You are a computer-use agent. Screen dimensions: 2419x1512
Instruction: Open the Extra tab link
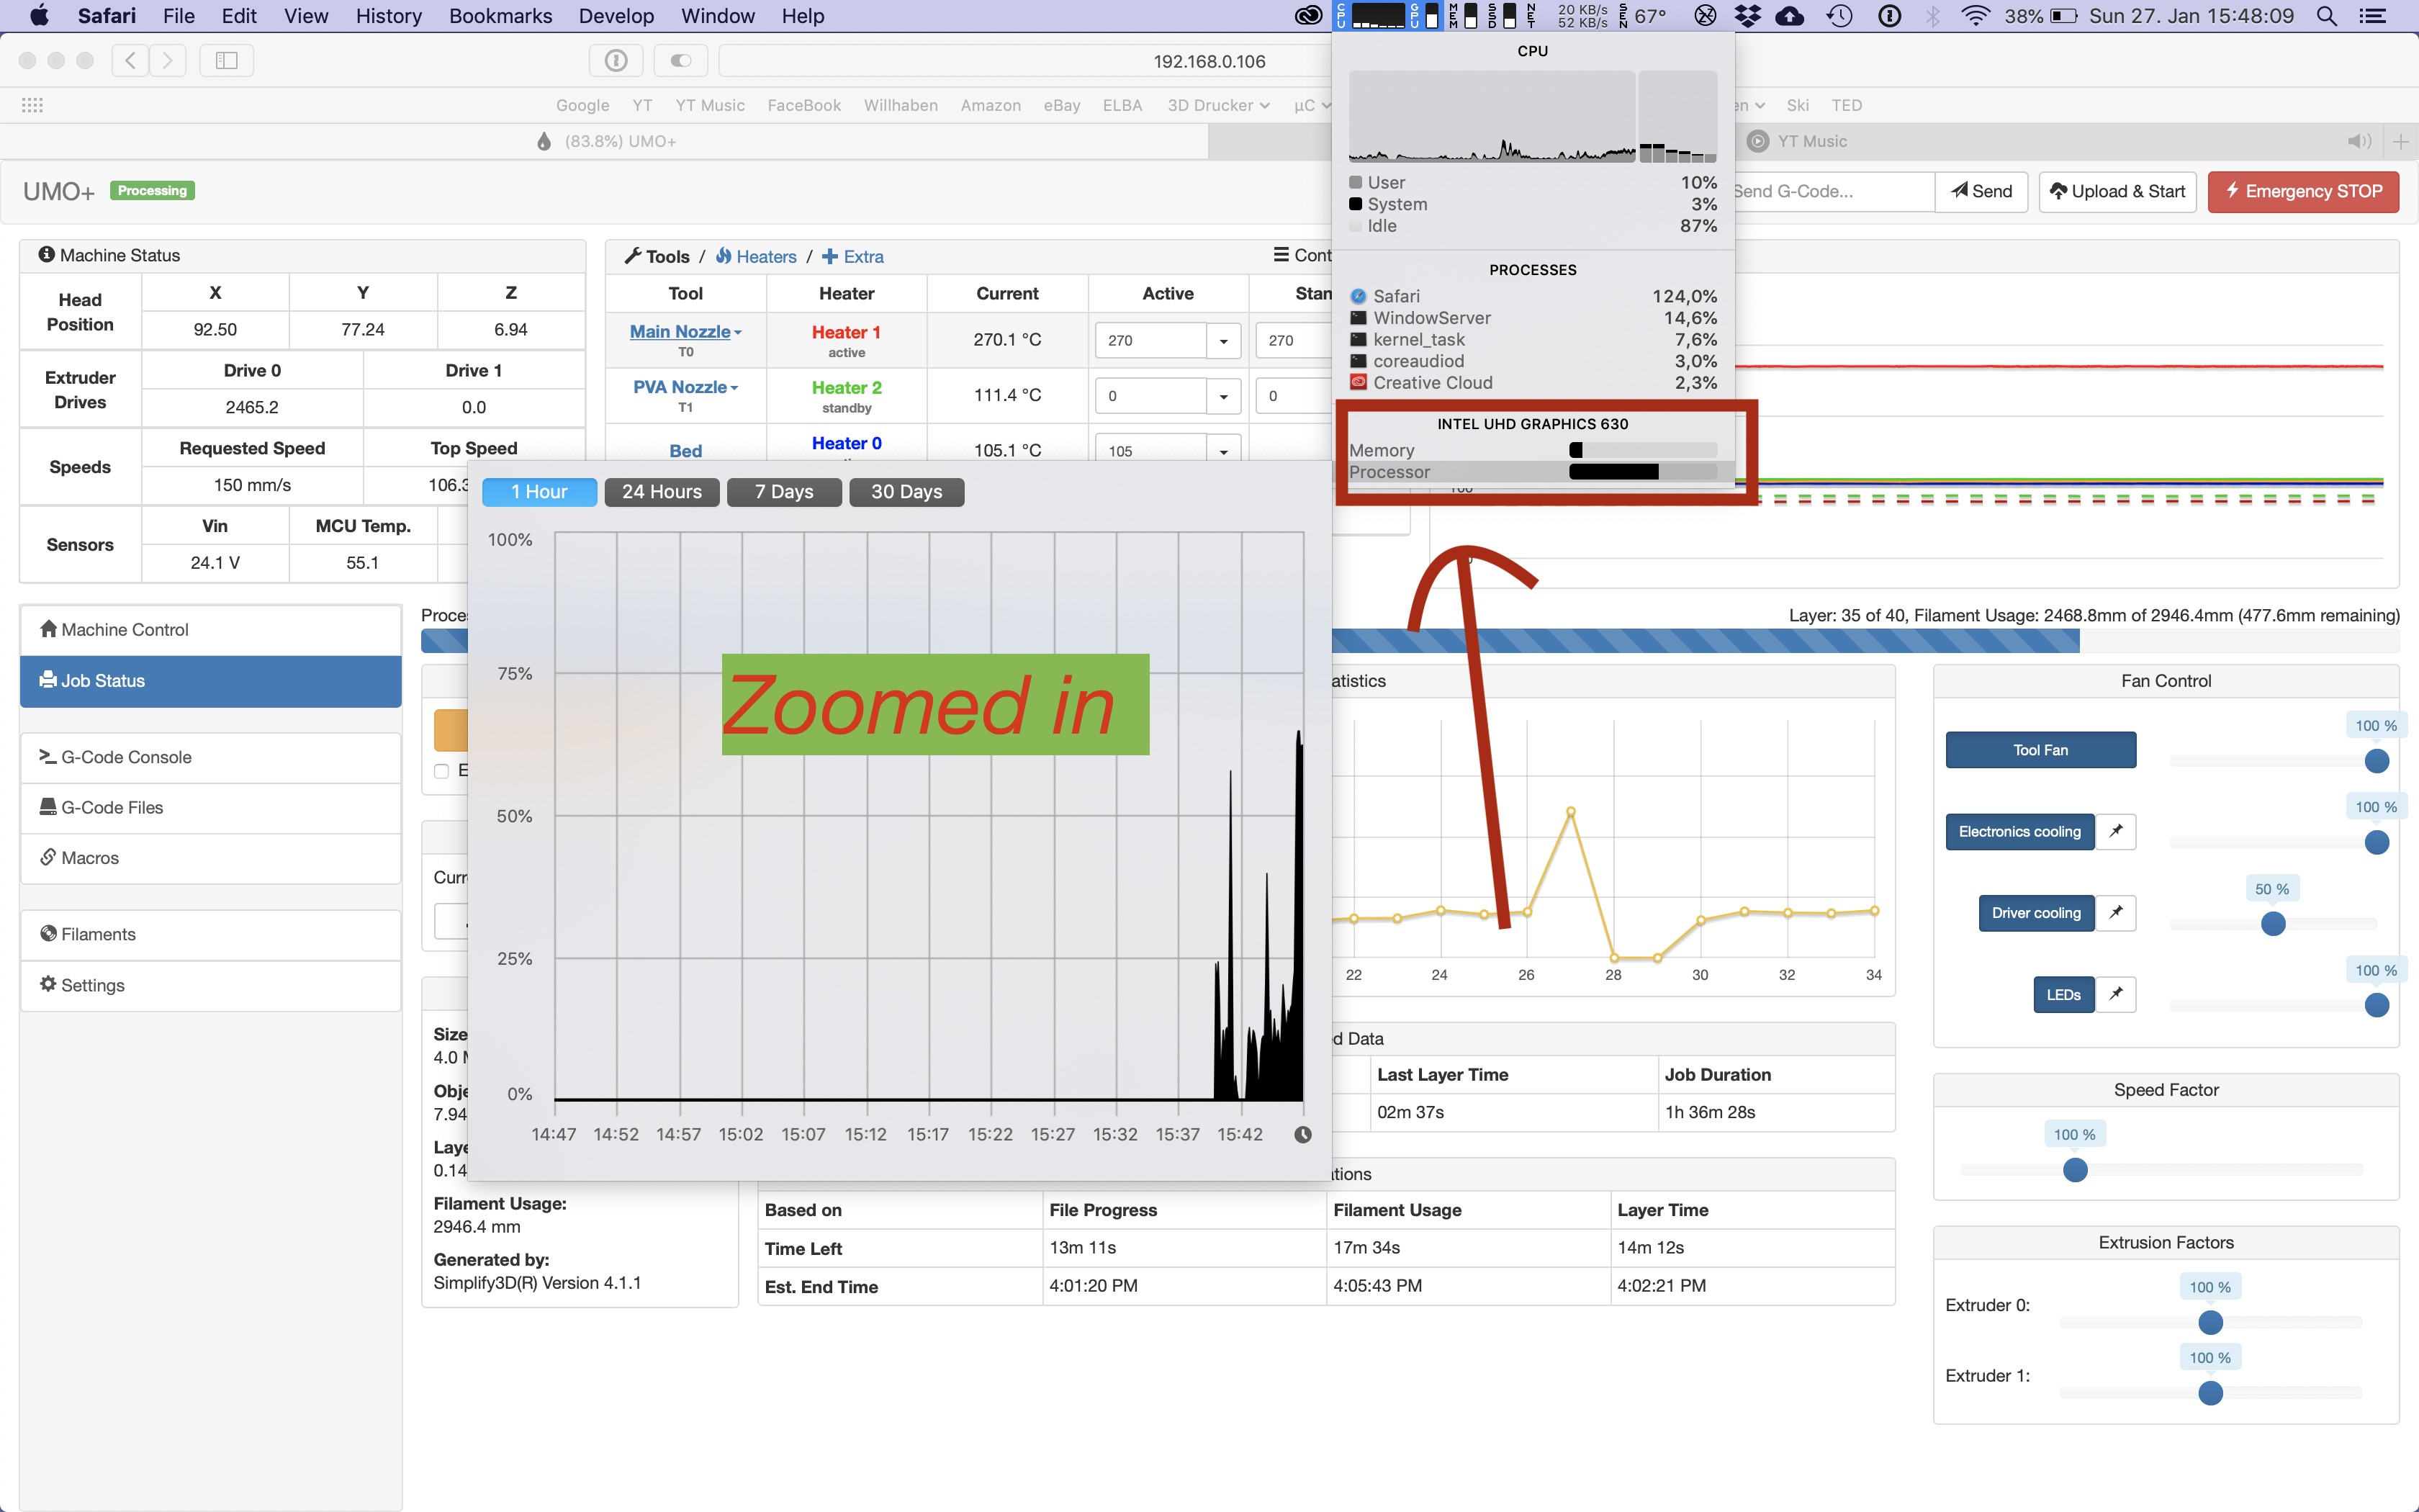(x=852, y=257)
